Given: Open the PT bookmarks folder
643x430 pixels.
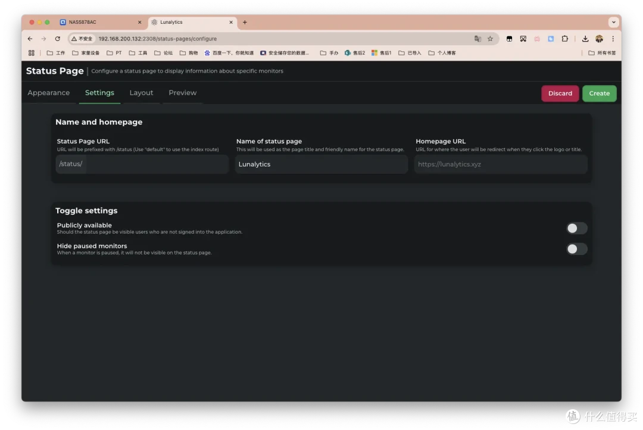Looking at the screenshot, I should 114,53.
